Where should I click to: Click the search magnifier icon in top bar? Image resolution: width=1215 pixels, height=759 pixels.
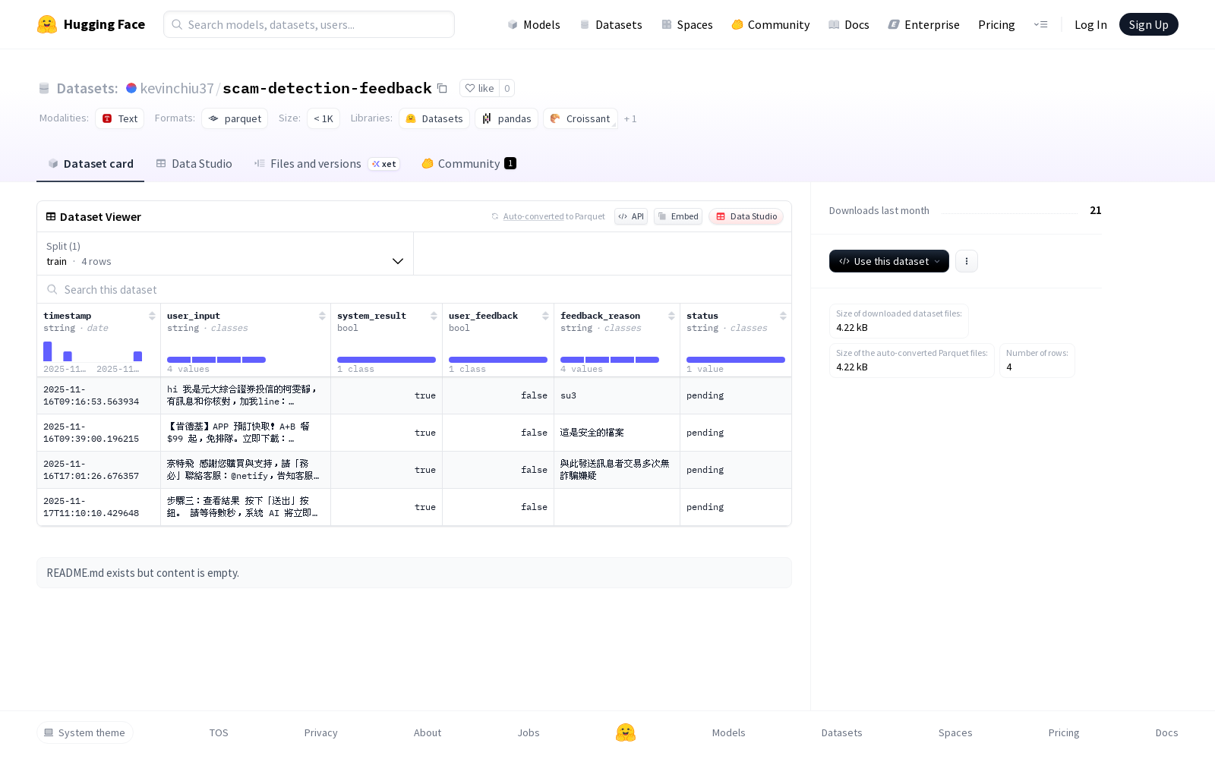(x=177, y=24)
